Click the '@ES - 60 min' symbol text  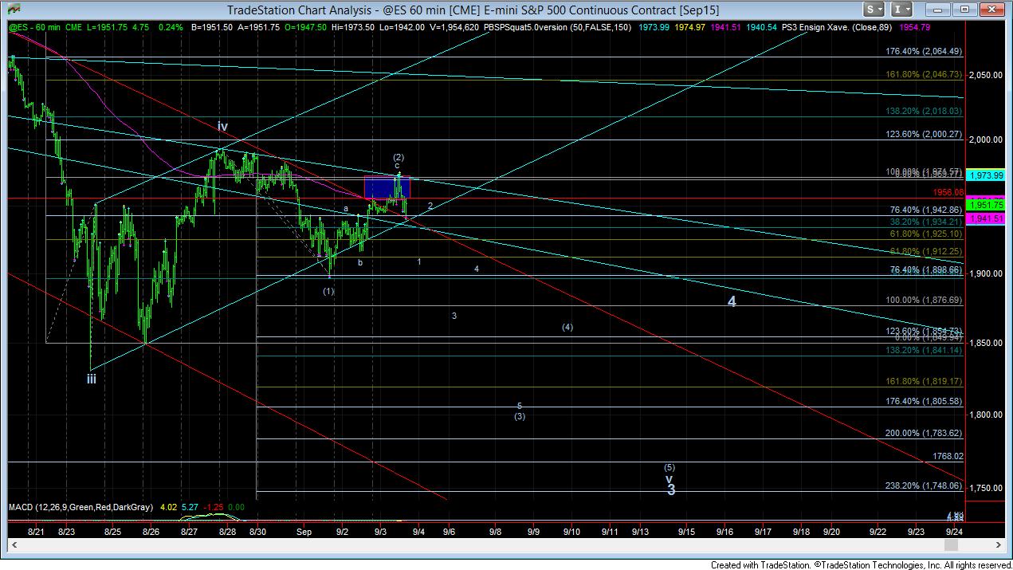pos(34,27)
